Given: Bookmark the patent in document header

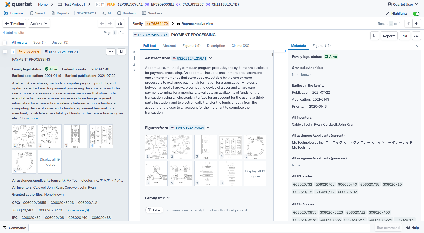Looking at the screenshot, I should pyautogui.click(x=375, y=36).
